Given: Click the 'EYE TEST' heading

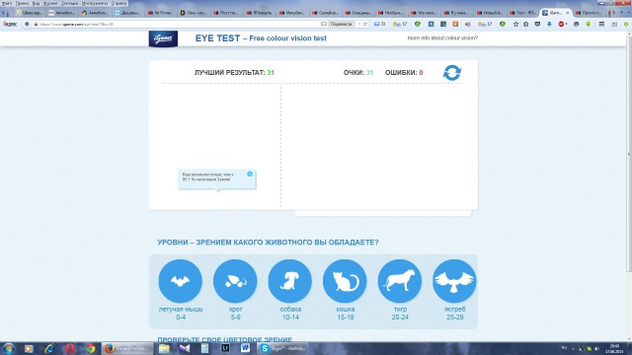Looking at the screenshot, I should [217, 38].
